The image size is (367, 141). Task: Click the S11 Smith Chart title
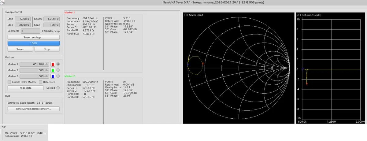click(x=194, y=15)
